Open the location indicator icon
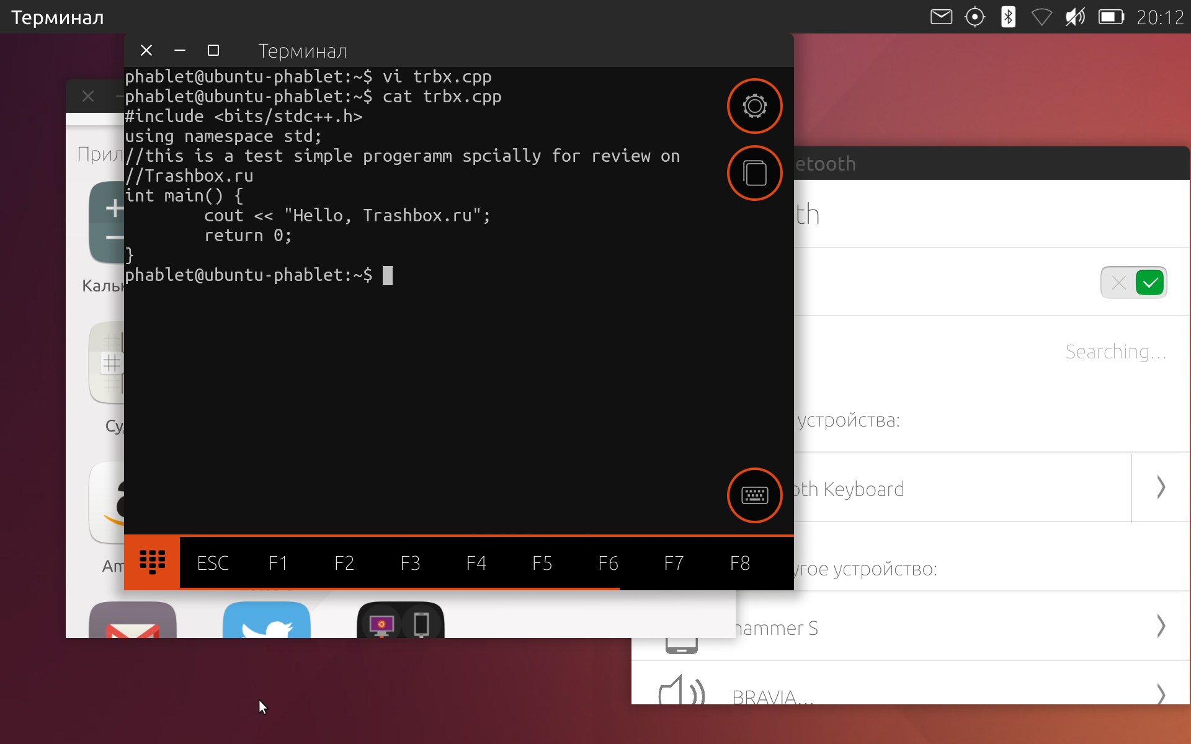 coord(975,17)
